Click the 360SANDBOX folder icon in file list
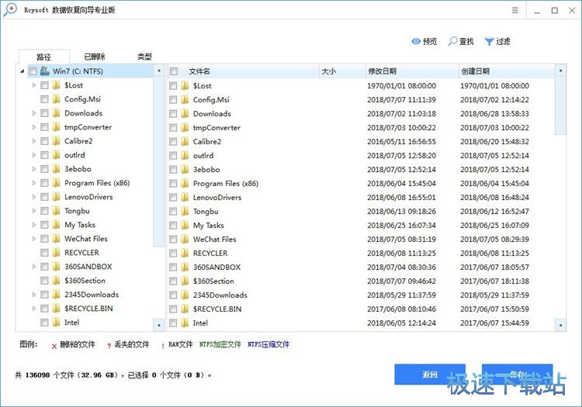The image size is (582, 407). [x=185, y=267]
